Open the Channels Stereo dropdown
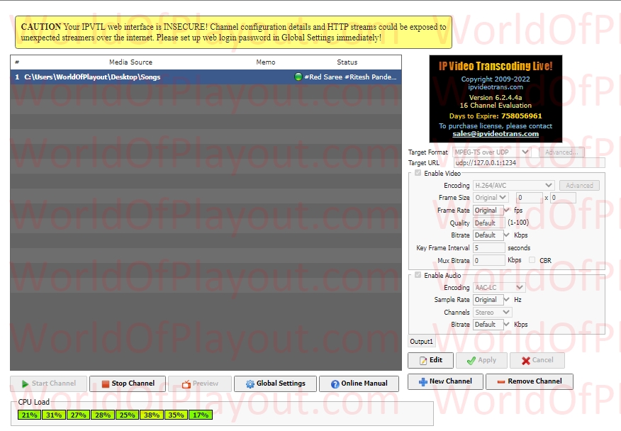This screenshot has width=621, height=431. click(x=492, y=312)
